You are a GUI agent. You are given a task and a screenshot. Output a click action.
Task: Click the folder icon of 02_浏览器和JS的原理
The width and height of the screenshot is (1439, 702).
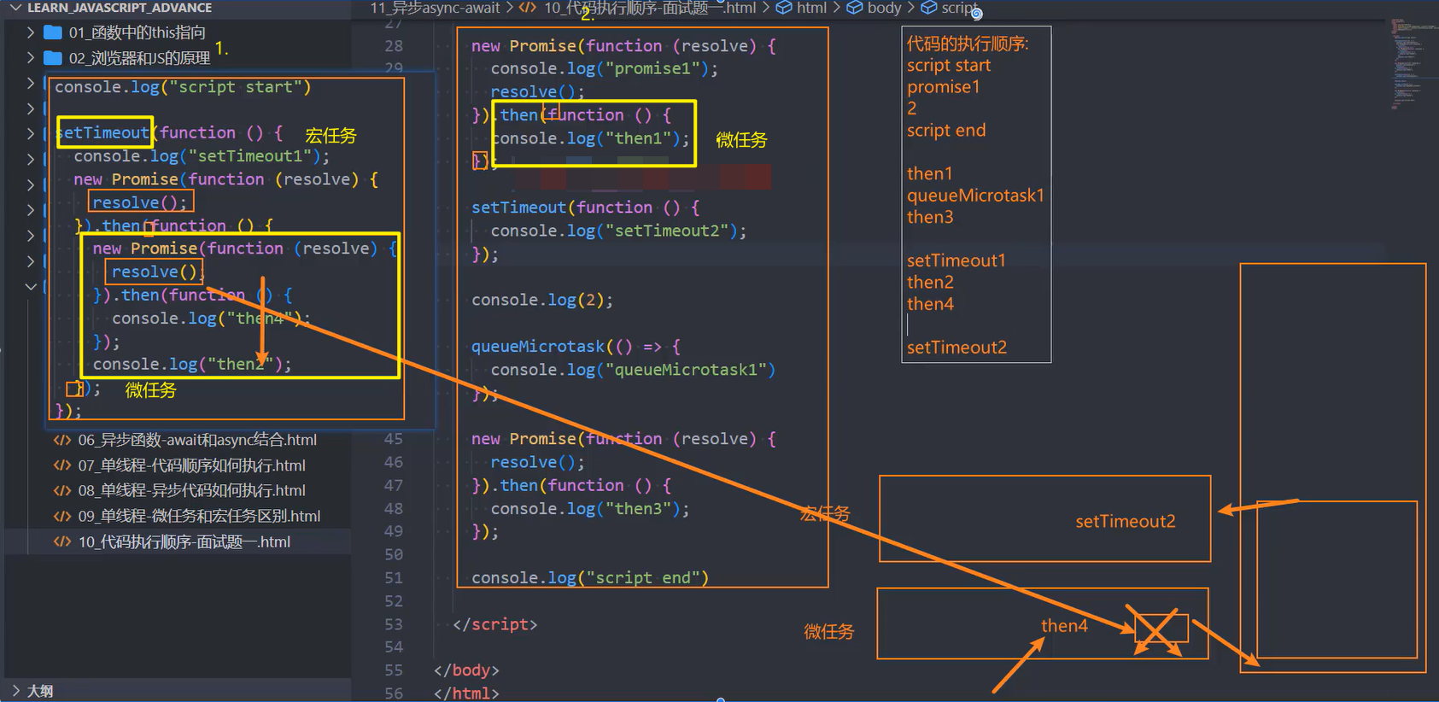(x=53, y=58)
